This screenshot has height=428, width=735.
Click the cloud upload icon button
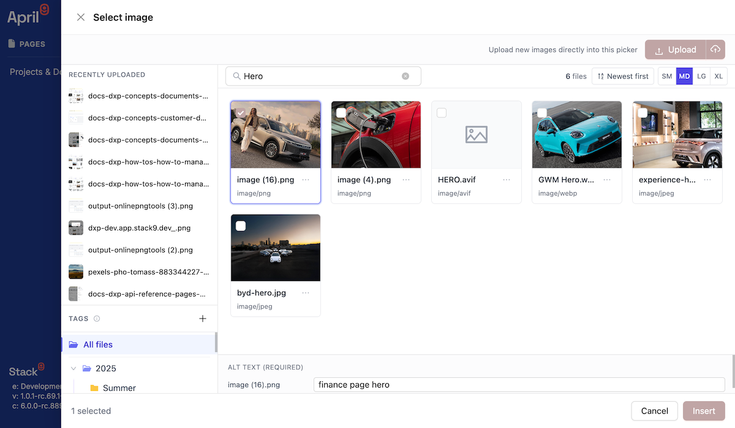(x=715, y=50)
